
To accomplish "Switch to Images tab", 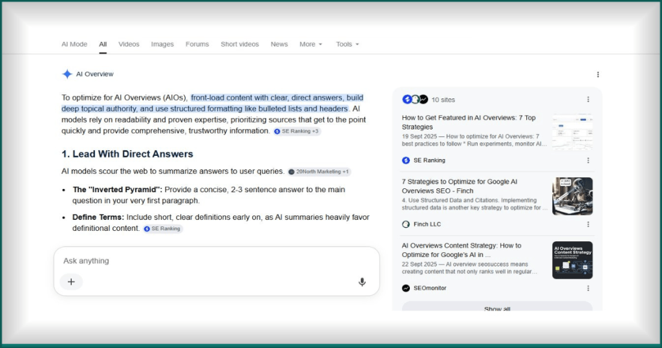I will 162,44.
